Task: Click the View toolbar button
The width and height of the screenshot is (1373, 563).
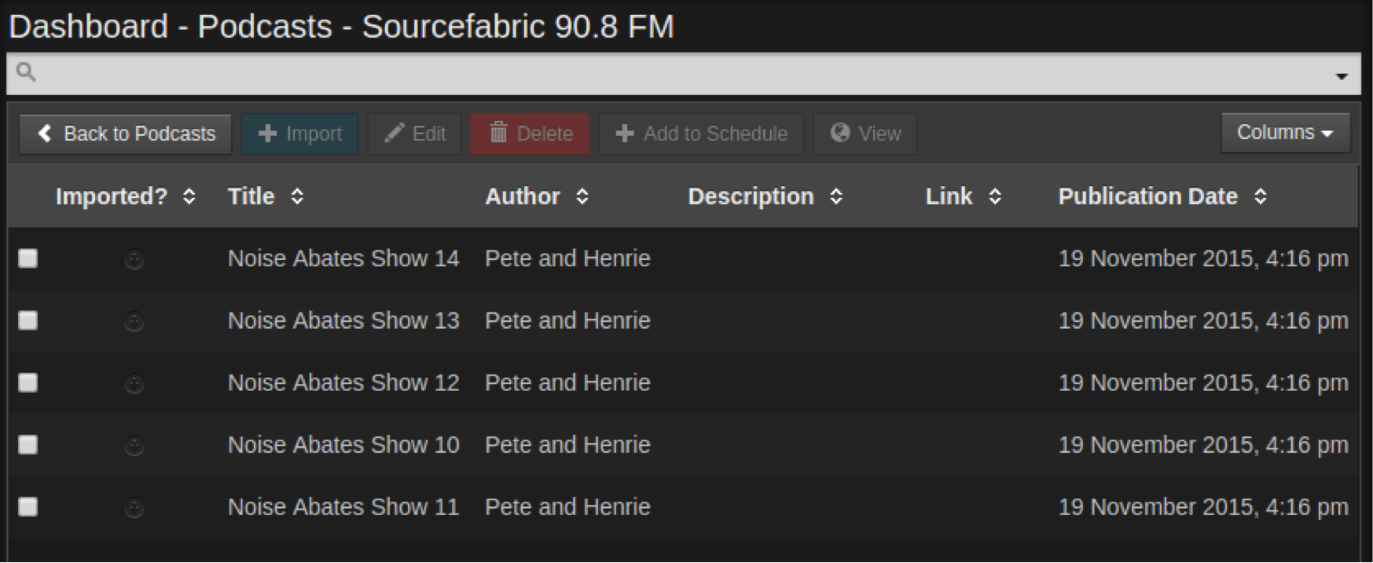Action: coord(865,133)
